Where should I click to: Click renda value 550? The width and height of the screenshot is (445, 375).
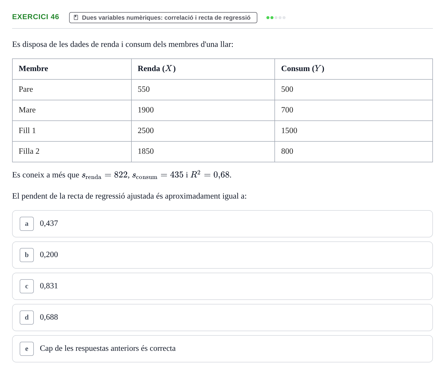tap(144, 89)
